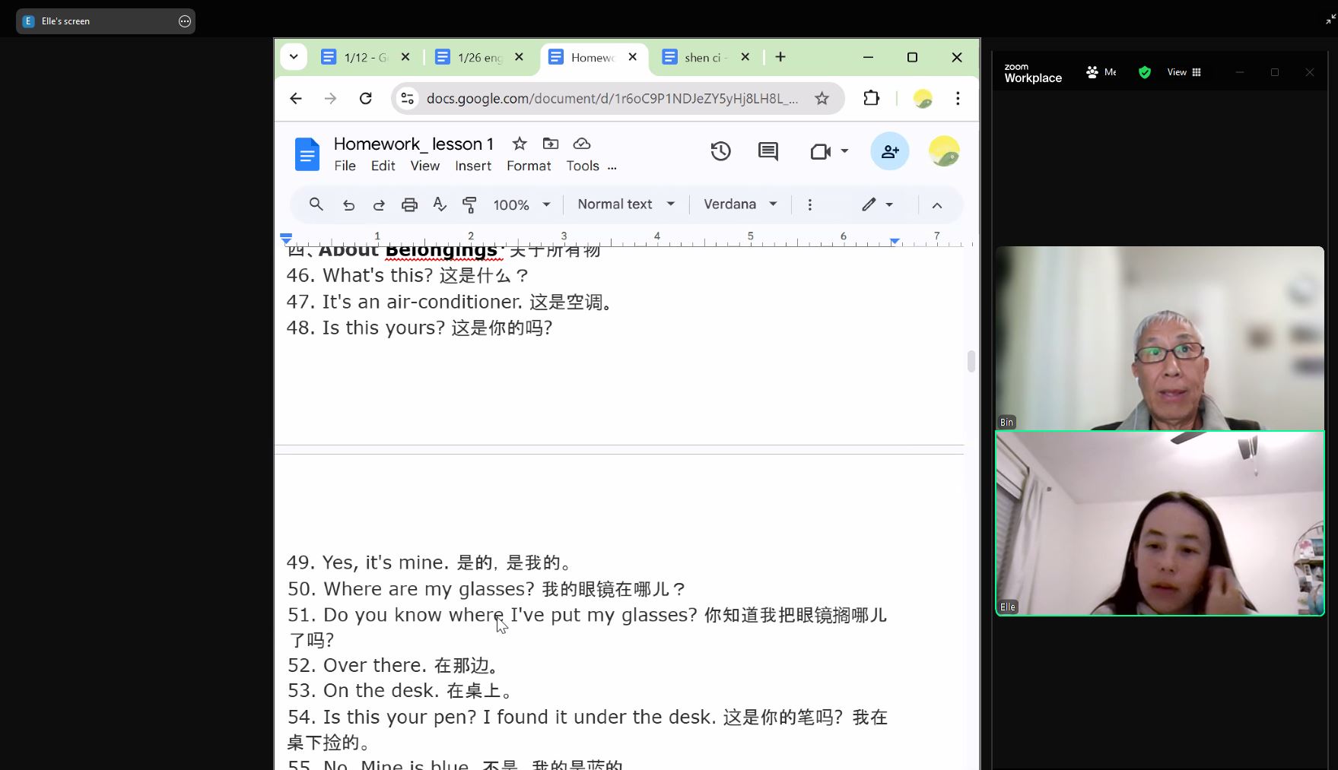The height and width of the screenshot is (770, 1338).
Task: Open the File menu
Action: tap(345, 166)
